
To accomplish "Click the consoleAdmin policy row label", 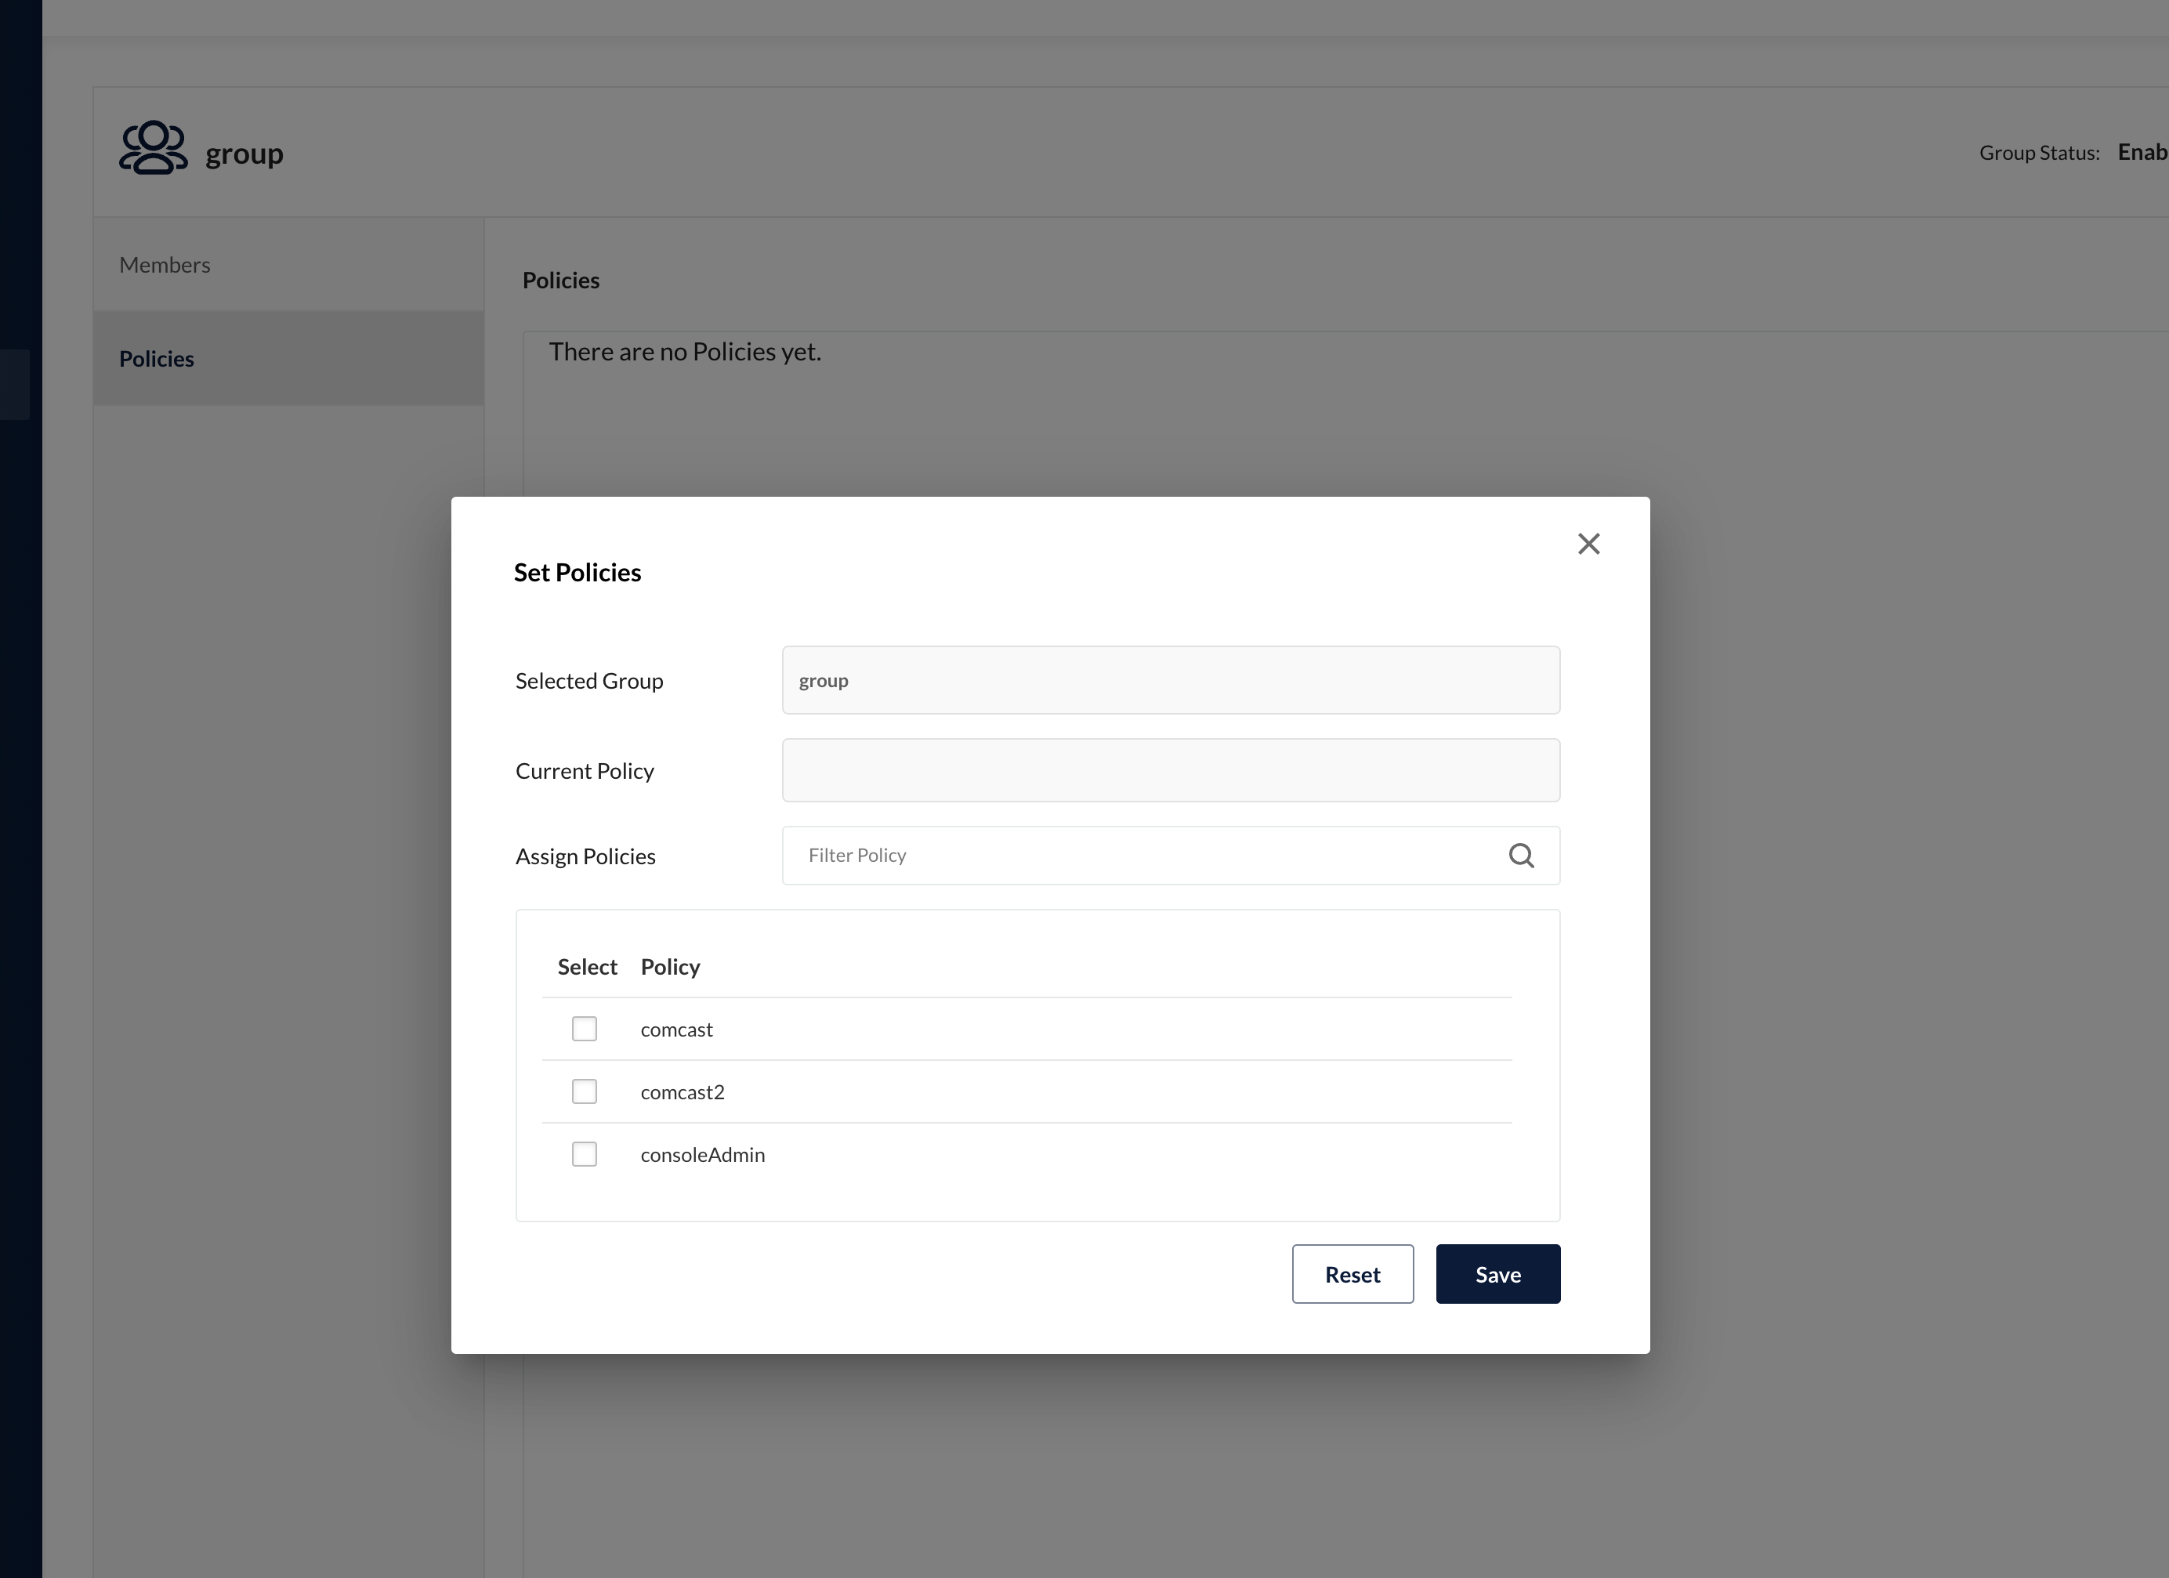I will click(x=702, y=1155).
